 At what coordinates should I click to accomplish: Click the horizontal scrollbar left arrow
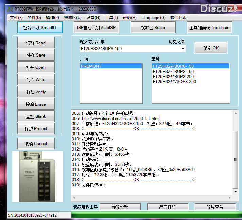coord(74,198)
